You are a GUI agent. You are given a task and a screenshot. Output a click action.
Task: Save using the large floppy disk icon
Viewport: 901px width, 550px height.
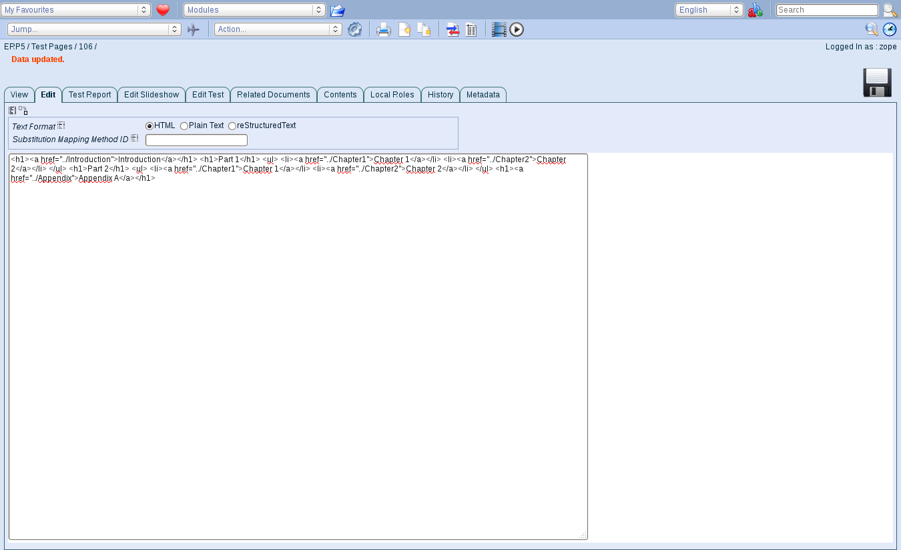coord(878,83)
